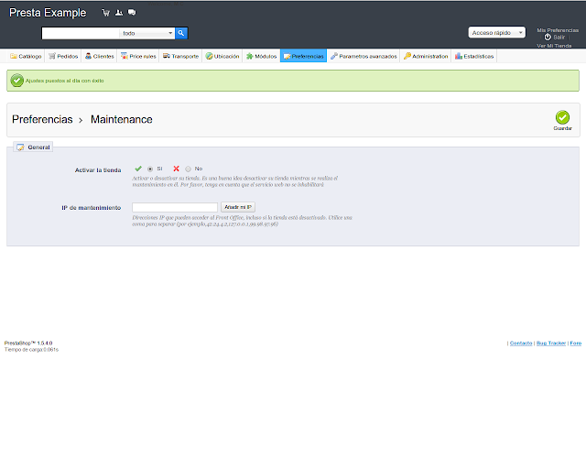586x469 pixels.
Task: Open the Price rules menu label
Action: click(143, 57)
